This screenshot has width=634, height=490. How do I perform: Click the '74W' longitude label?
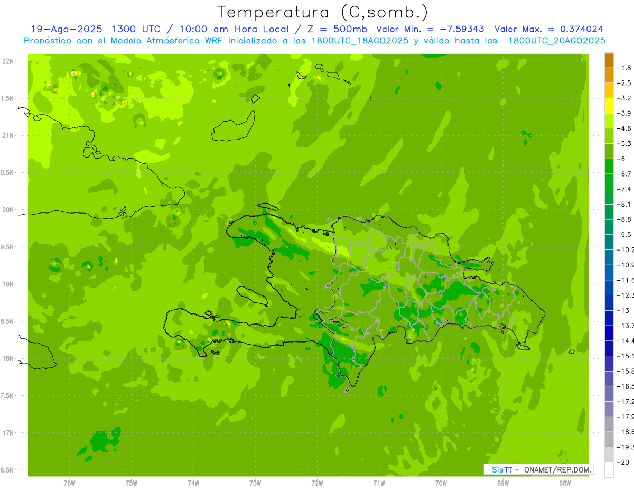tap(193, 484)
